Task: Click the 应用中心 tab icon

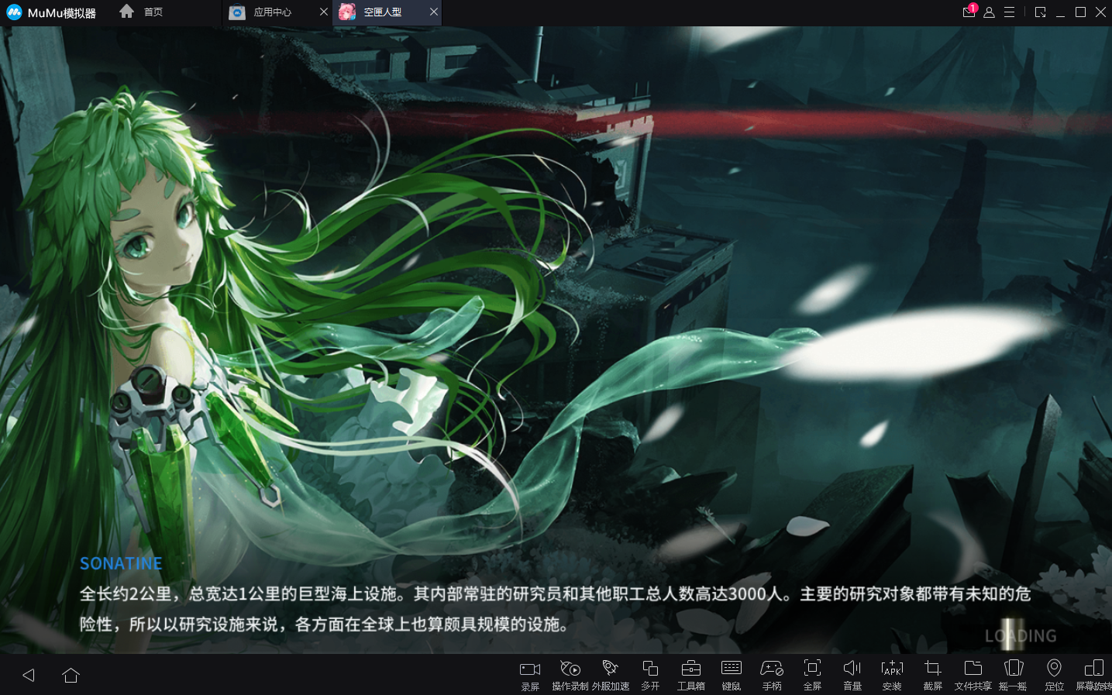Action: click(237, 12)
